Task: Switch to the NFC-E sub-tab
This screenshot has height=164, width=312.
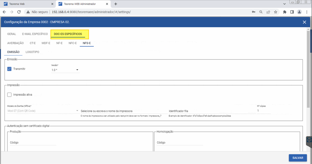Action: point(73,43)
